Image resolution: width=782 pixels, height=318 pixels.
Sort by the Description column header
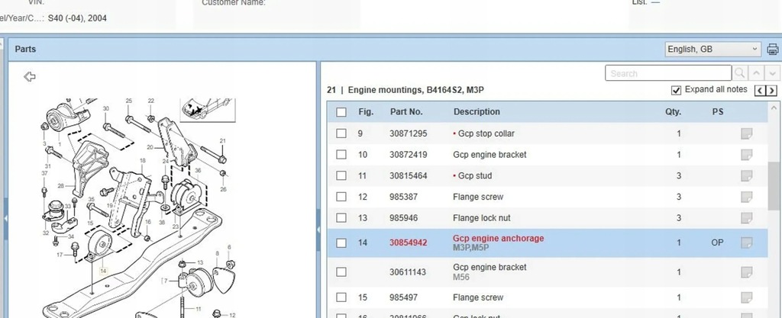coord(477,112)
